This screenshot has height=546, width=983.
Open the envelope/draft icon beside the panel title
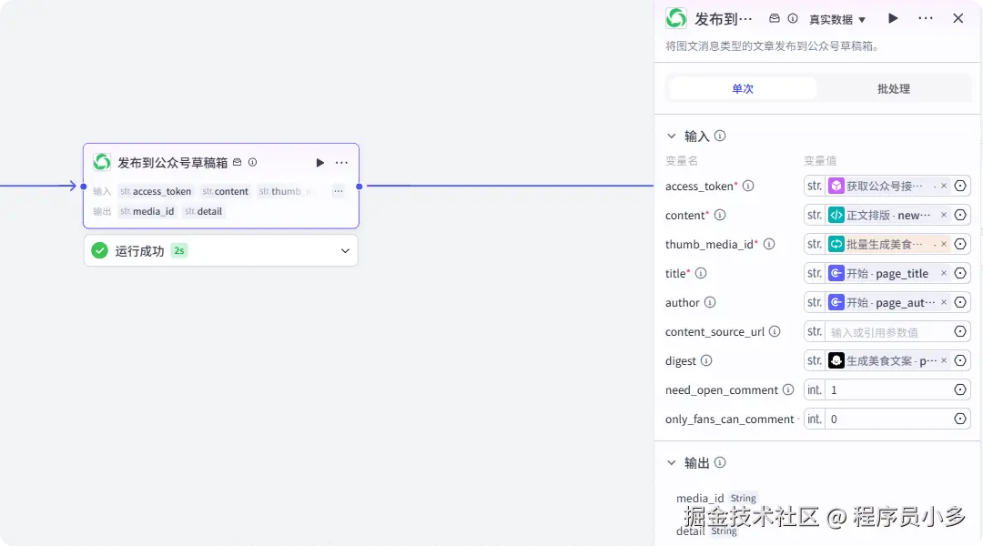[x=773, y=17]
